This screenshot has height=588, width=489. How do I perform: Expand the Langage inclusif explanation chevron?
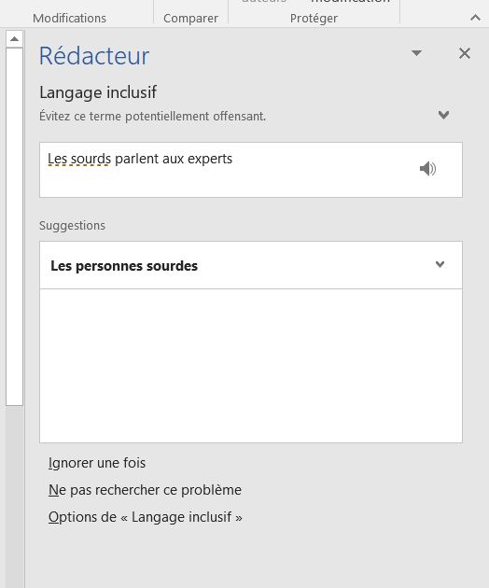pos(443,115)
